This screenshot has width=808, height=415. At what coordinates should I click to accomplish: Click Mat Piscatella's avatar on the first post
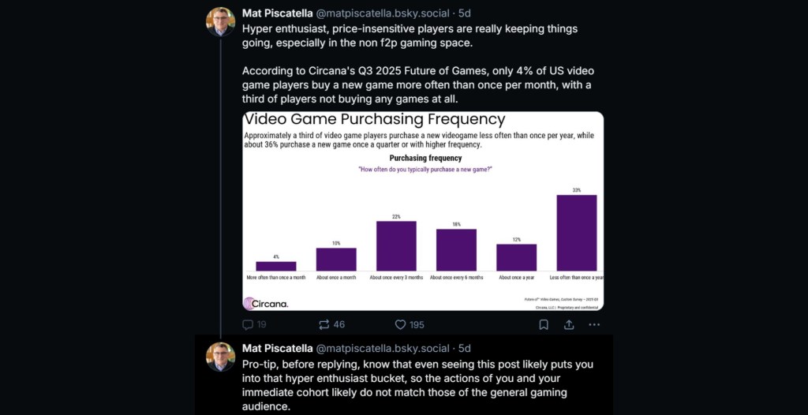[x=221, y=21]
